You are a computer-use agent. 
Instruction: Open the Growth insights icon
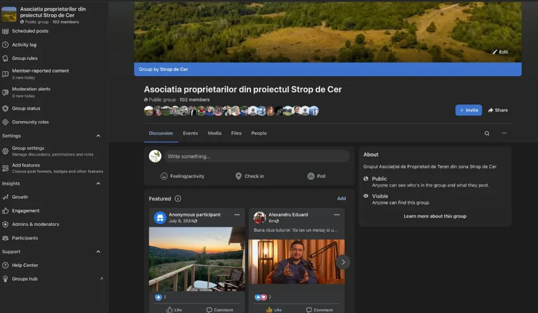[x=5, y=197]
